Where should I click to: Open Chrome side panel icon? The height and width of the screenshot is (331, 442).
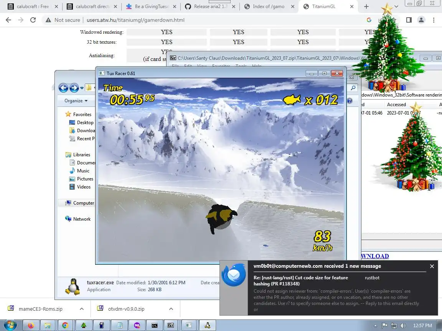point(409,20)
